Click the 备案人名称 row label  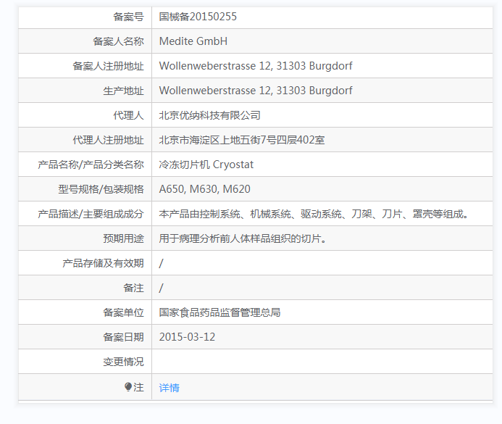point(118,41)
